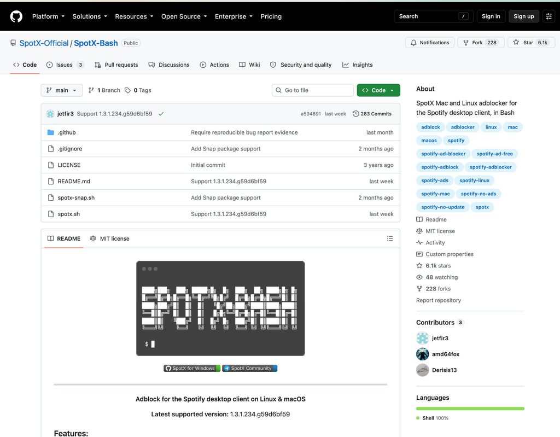The width and height of the screenshot is (560, 437).
Task: Open the main branch selector
Action: [61, 90]
